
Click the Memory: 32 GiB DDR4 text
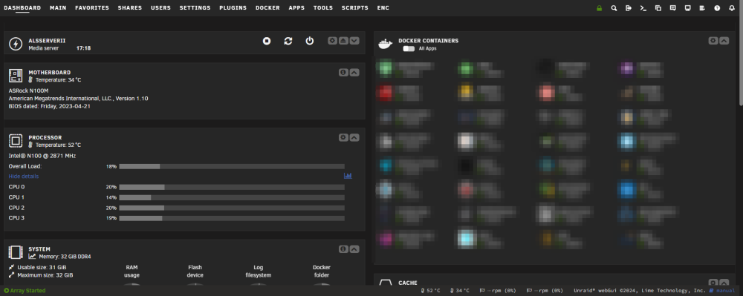click(x=65, y=257)
